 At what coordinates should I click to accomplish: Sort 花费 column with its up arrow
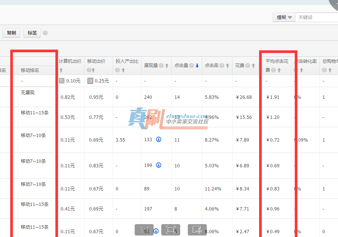point(253,65)
